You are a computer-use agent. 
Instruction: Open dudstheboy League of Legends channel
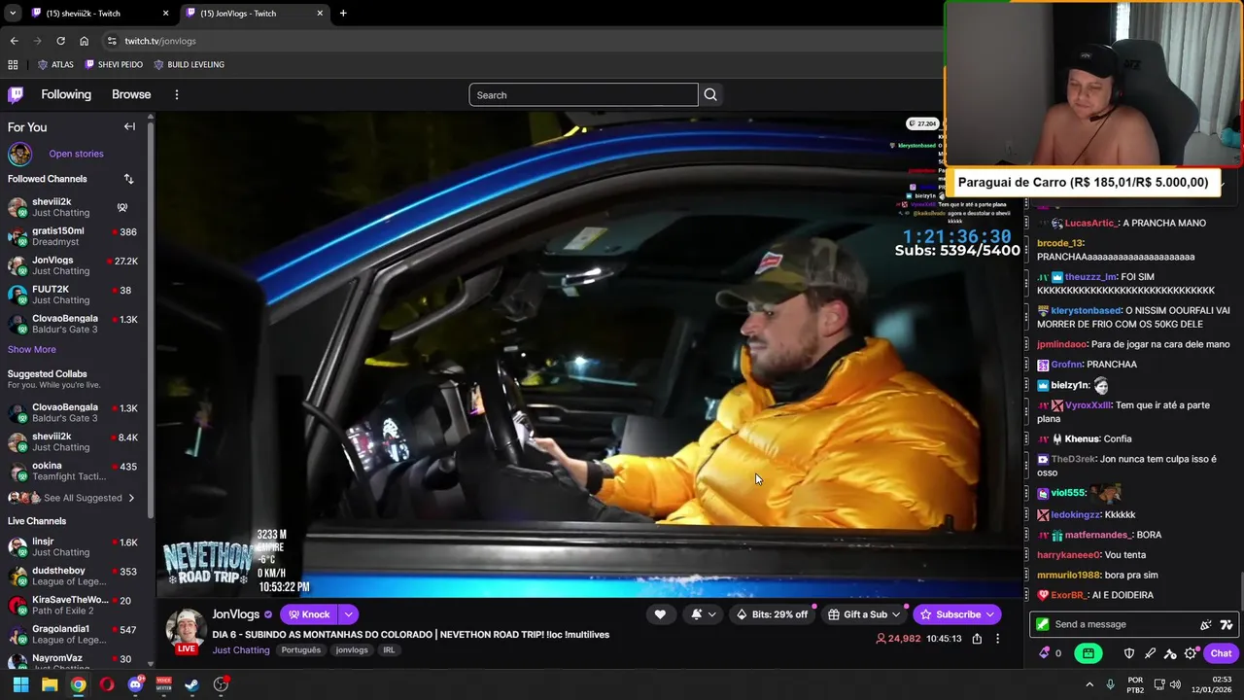click(x=73, y=576)
